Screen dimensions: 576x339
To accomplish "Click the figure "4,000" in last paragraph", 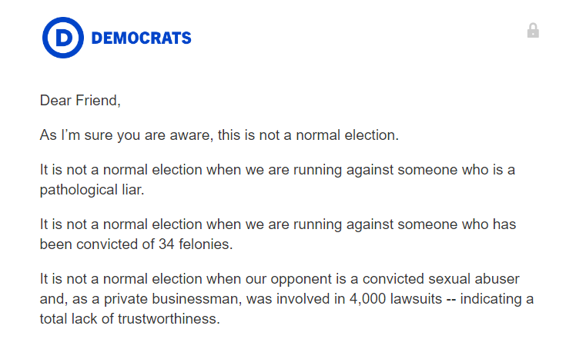I will [x=353, y=297].
